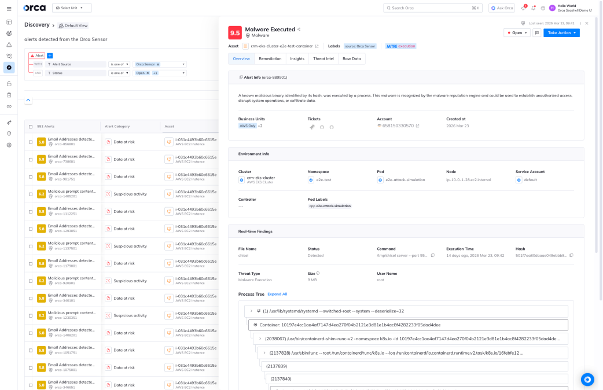Image resolution: width=603 pixels, height=390 pixels.
Task: Open the Default View selector
Action: coord(73,26)
